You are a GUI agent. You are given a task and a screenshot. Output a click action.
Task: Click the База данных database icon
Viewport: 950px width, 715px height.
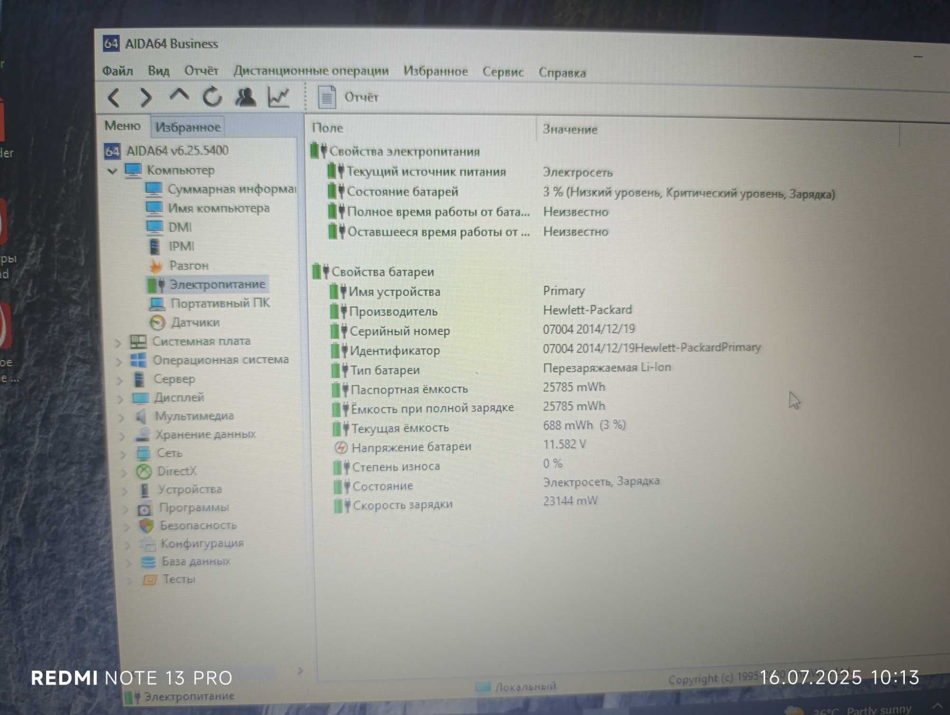click(x=148, y=562)
